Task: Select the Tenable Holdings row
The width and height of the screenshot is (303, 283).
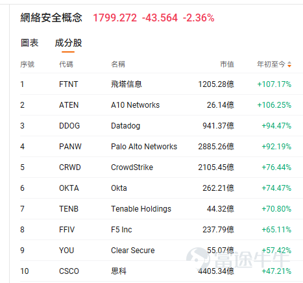Action: (x=162, y=209)
